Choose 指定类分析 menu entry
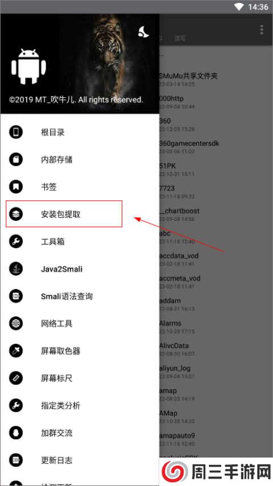The width and height of the screenshot is (273, 486). tap(80, 405)
